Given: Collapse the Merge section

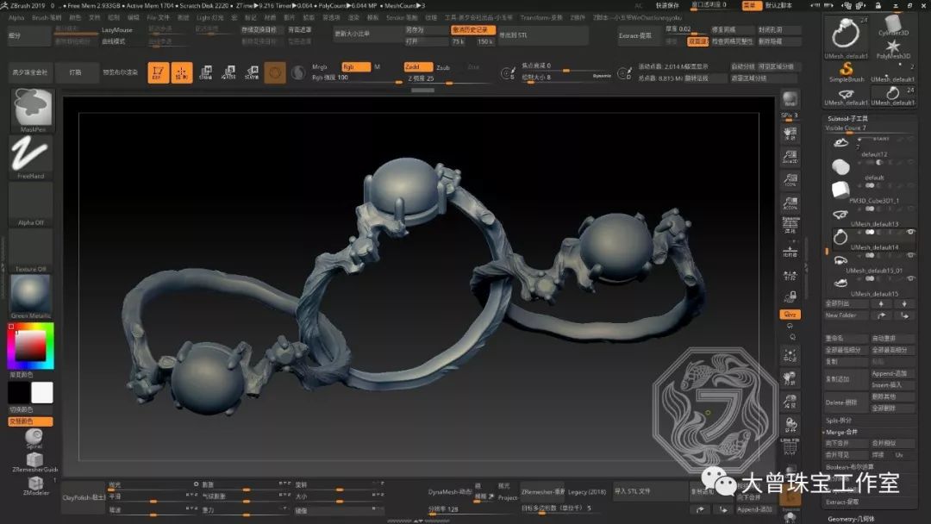Looking at the screenshot, I should click(x=841, y=432).
